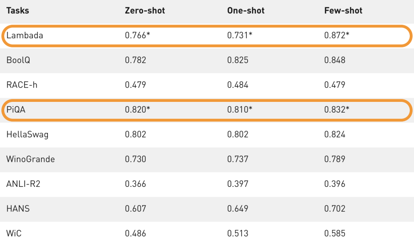Select the PiQA row label
The image size is (414, 242).
[x=16, y=110]
